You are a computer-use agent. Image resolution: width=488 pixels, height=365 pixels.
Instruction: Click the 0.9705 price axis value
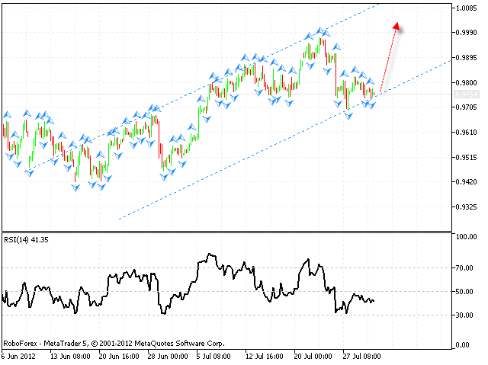(x=466, y=107)
